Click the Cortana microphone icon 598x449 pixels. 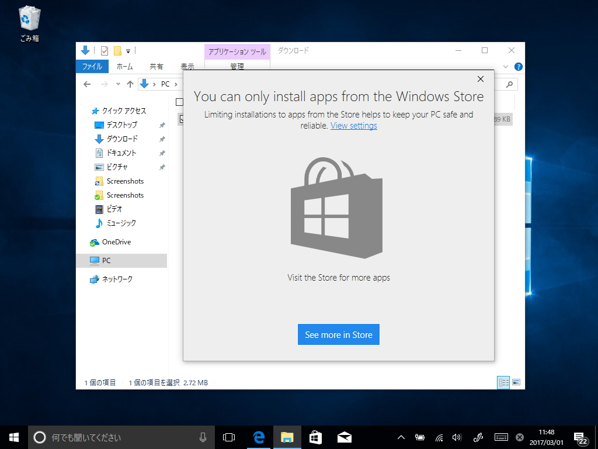coord(203,437)
